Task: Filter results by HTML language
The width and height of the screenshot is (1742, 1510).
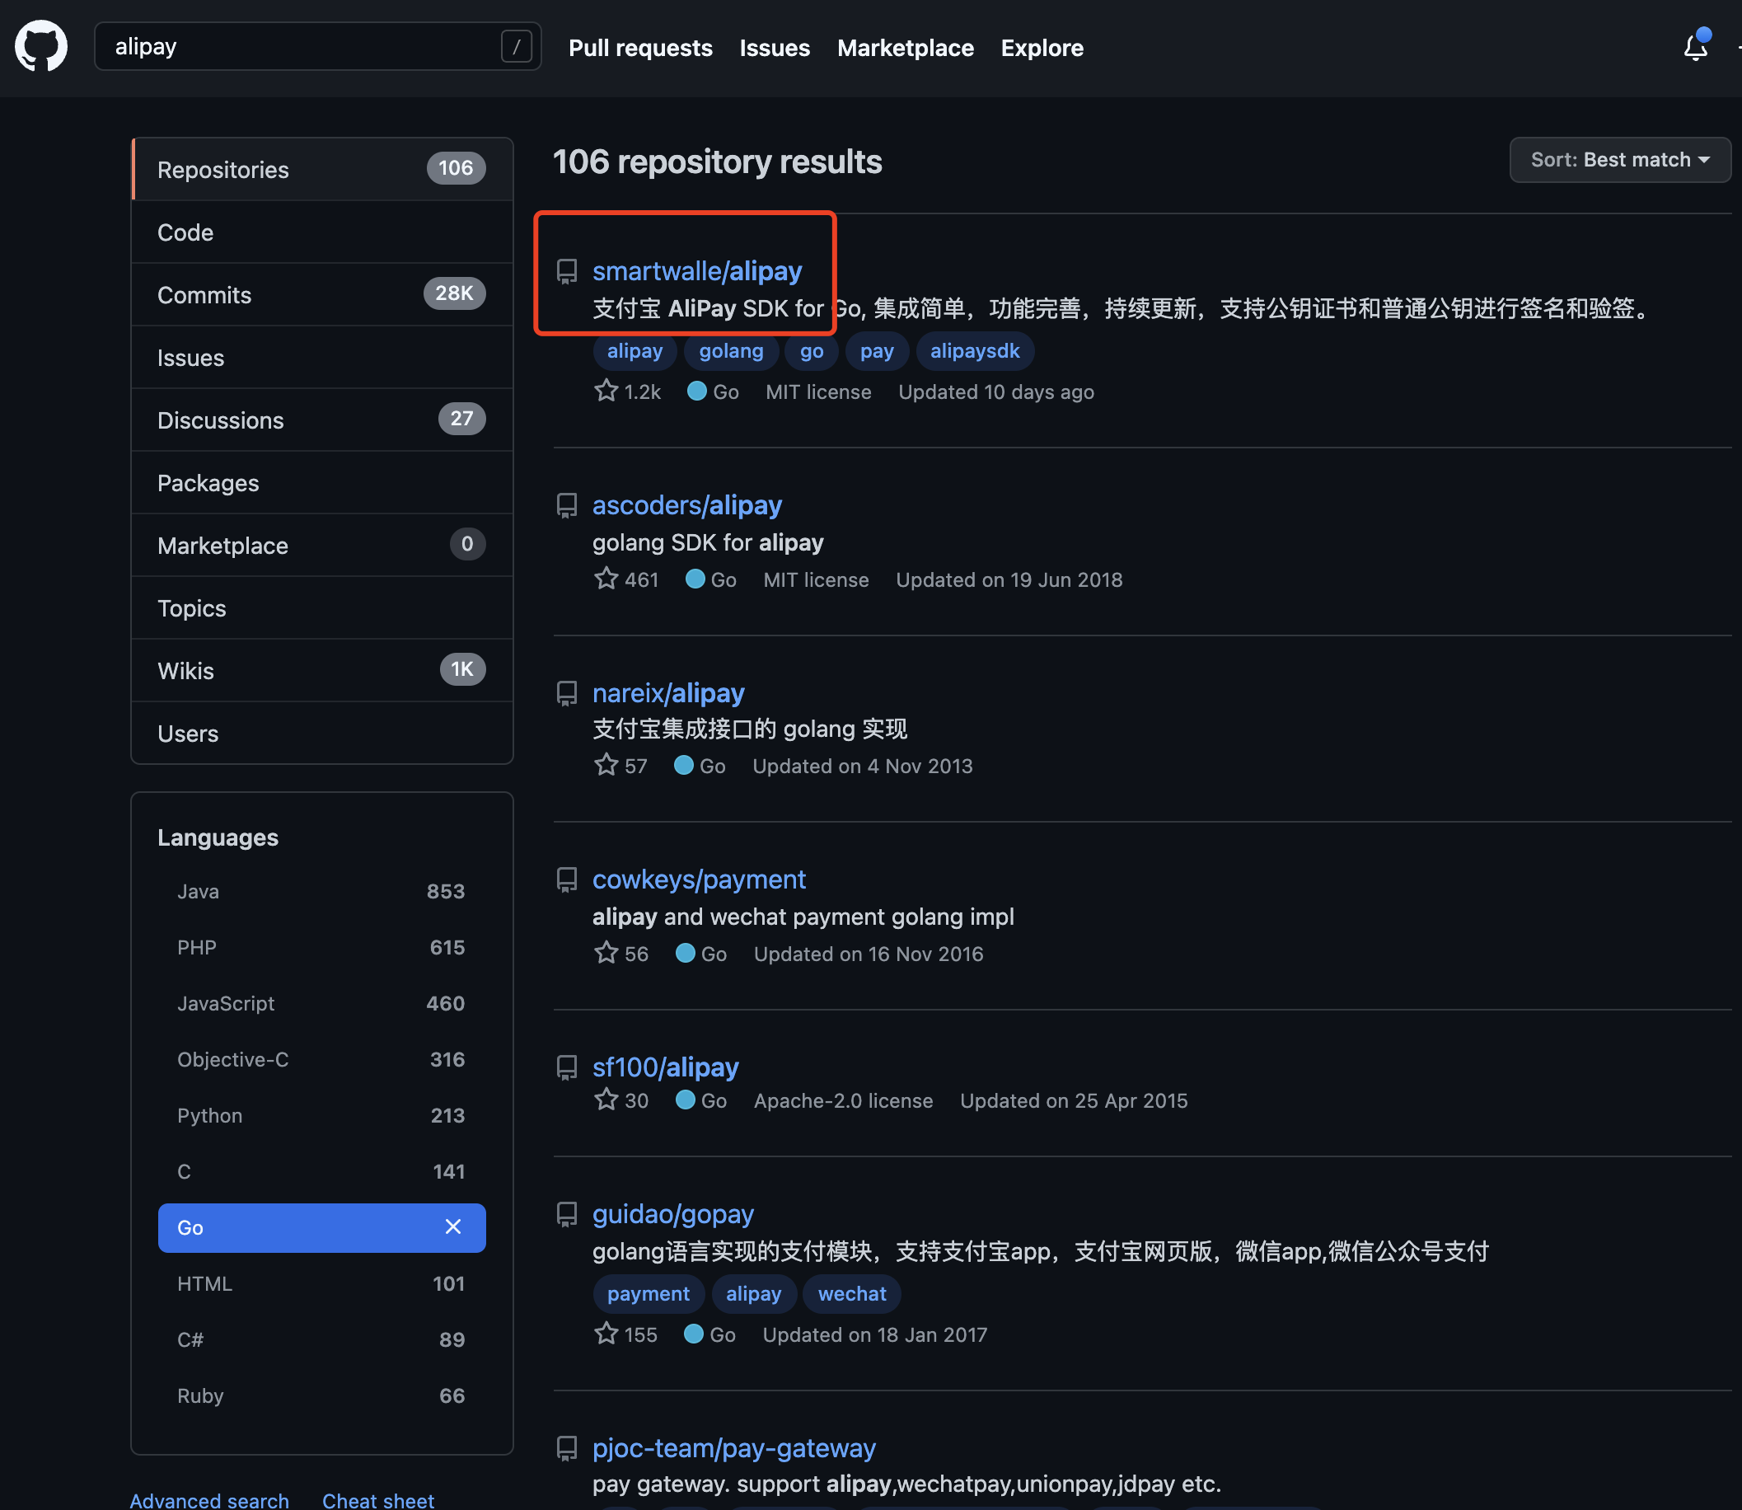Action: (x=321, y=1283)
